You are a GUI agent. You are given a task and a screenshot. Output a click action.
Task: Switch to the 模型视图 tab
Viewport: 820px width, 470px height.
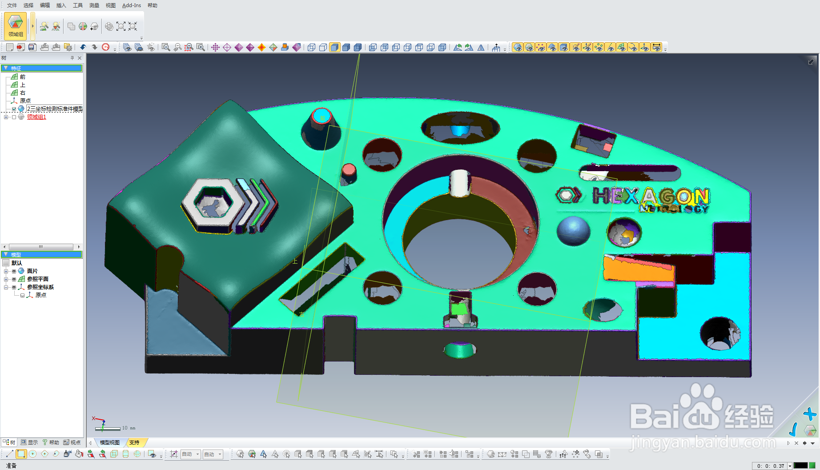109,442
